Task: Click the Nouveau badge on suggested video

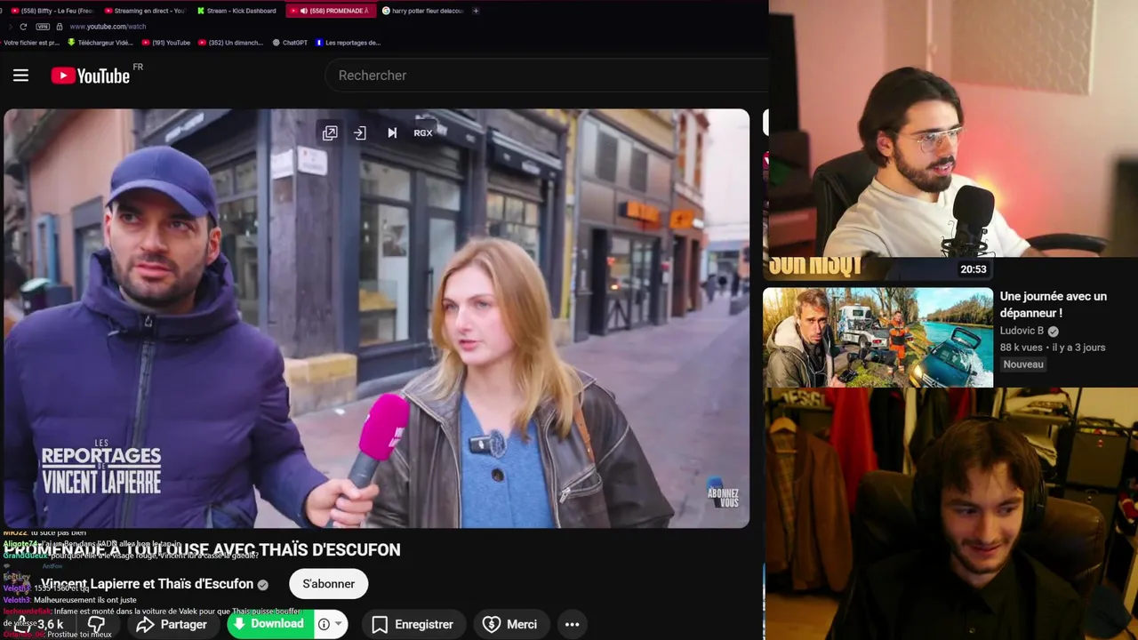Action: pos(1023,364)
